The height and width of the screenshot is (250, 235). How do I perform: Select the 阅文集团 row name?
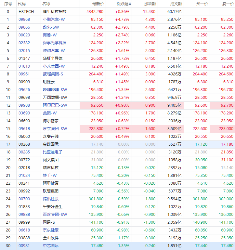pos(51,160)
